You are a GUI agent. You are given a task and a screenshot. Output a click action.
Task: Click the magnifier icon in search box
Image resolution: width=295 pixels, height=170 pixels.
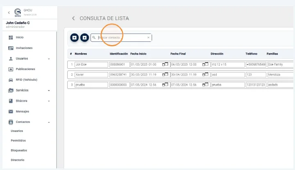click(x=94, y=38)
